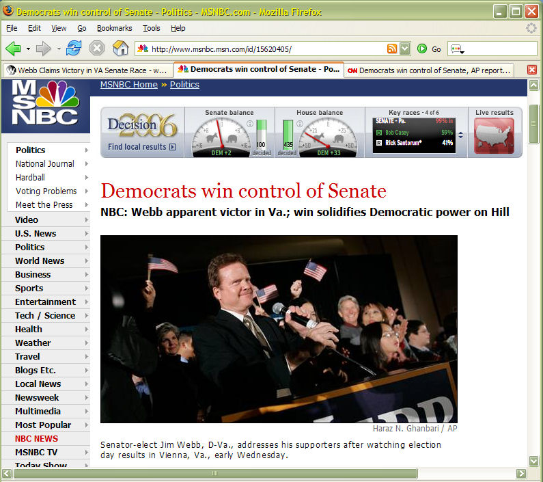Open Business section in sidebar
Screen dimensions: 543x482
(33, 274)
